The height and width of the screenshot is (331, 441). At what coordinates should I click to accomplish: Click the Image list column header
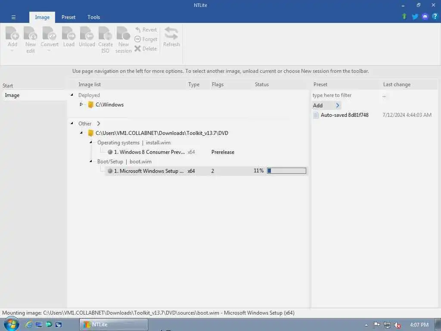(x=90, y=84)
